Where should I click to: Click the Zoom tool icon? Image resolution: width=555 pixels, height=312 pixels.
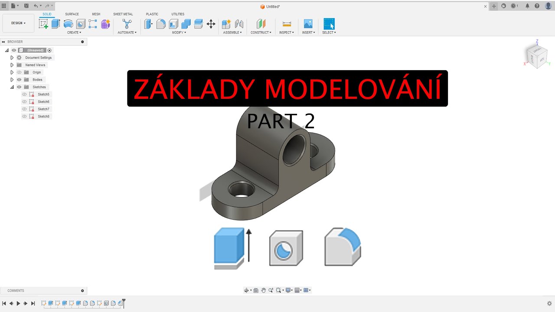tap(271, 290)
